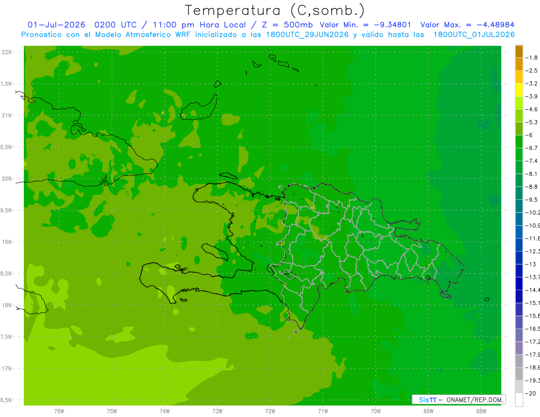Click the "71W" longitude label
Screen dimensions: 540x417
click(323, 411)
